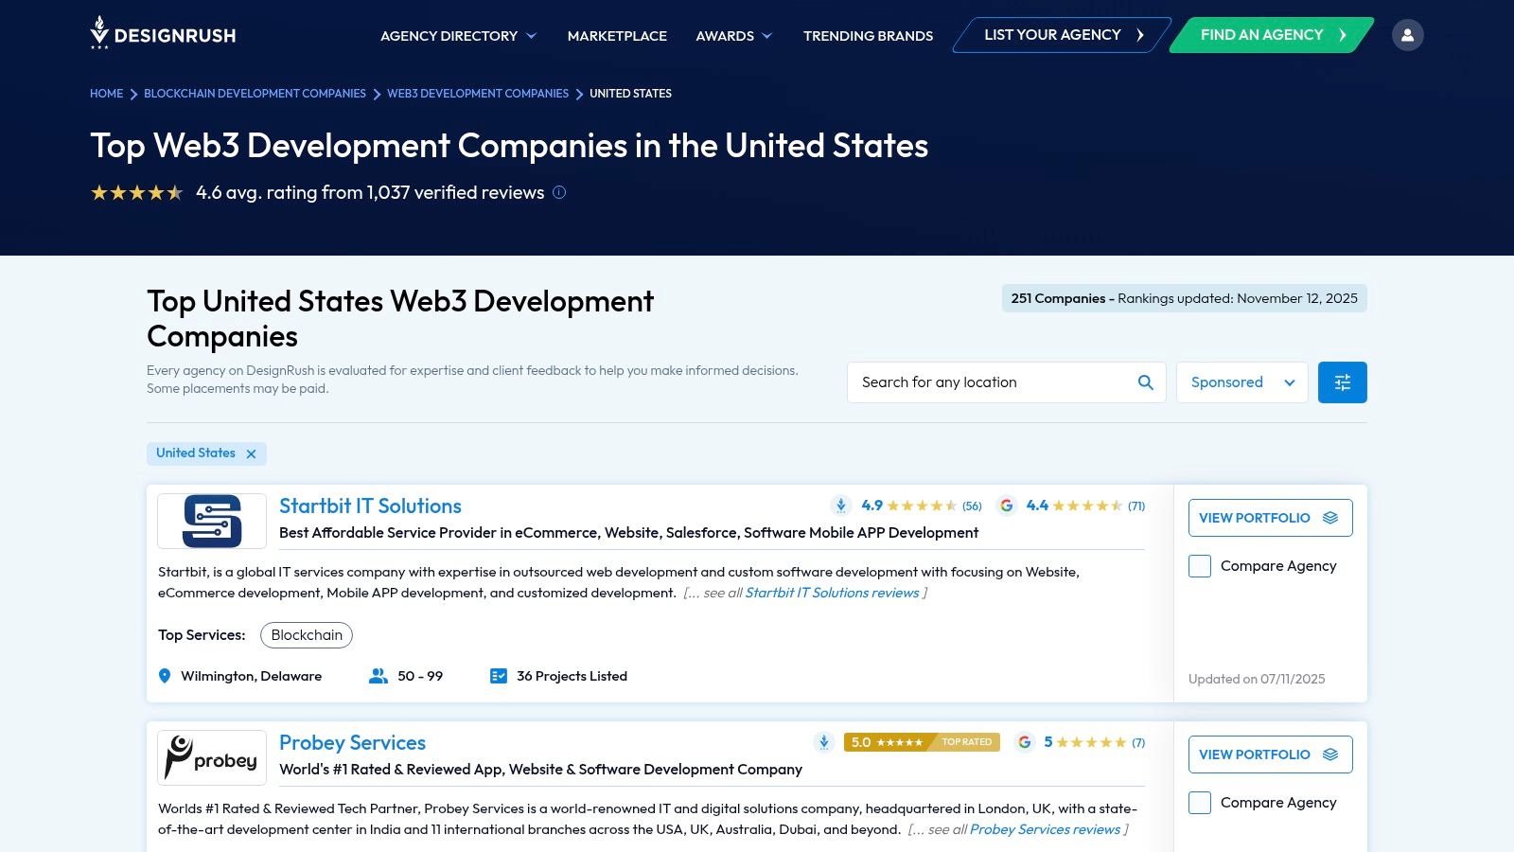Check Compare Agency for Probey Services
Screen dimensions: 1514x852
pos(1200,803)
